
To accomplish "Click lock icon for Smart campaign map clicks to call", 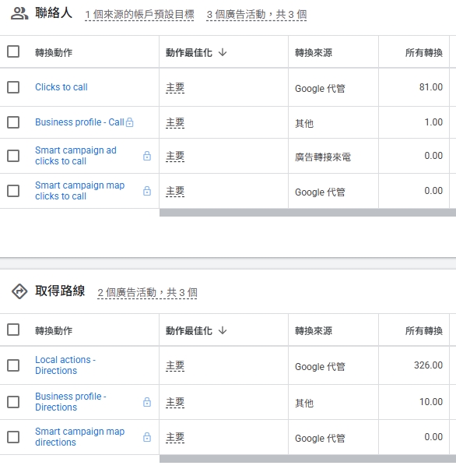I will click(147, 191).
